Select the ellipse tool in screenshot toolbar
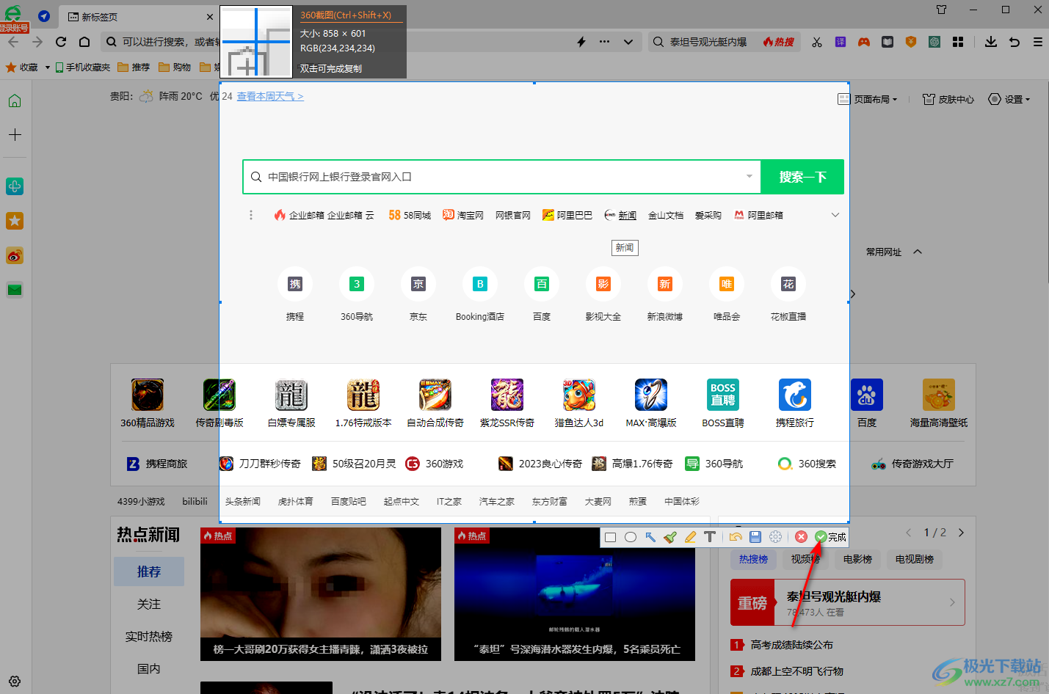The height and width of the screenshot is (694, 1049). [631, 537]
